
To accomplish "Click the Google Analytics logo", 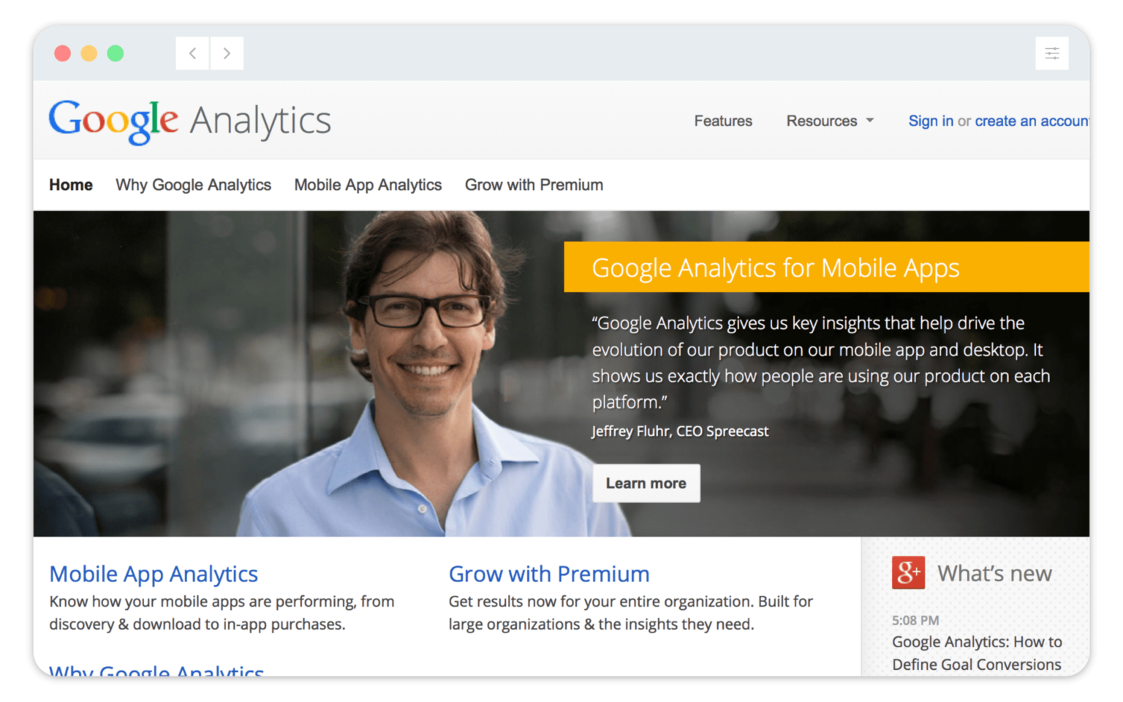I will pyautogui.click(x=190, y=121).
